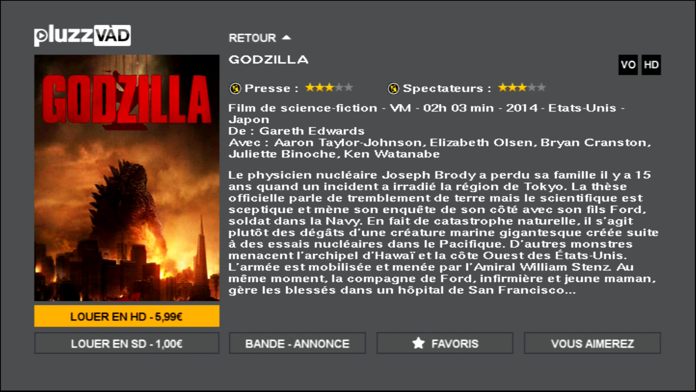This screenshot has height=392, width=696.
Task: Click the cast list starting with Aaron Taylor-Johnson
Action: coord(440,148)
